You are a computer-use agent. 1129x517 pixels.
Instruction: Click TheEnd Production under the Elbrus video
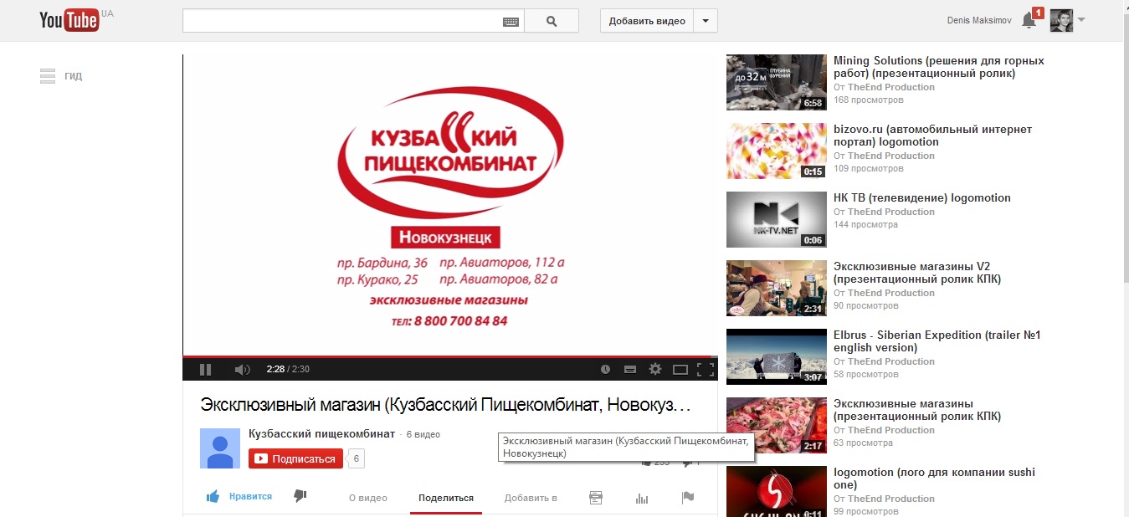[x=891, y=361]
